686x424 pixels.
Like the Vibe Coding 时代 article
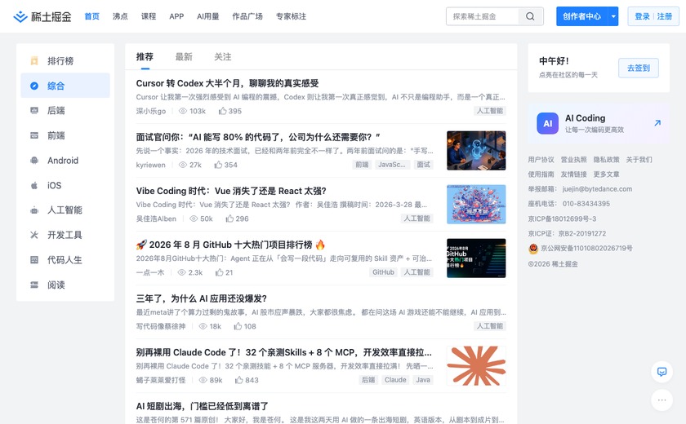tap(229, 219)
